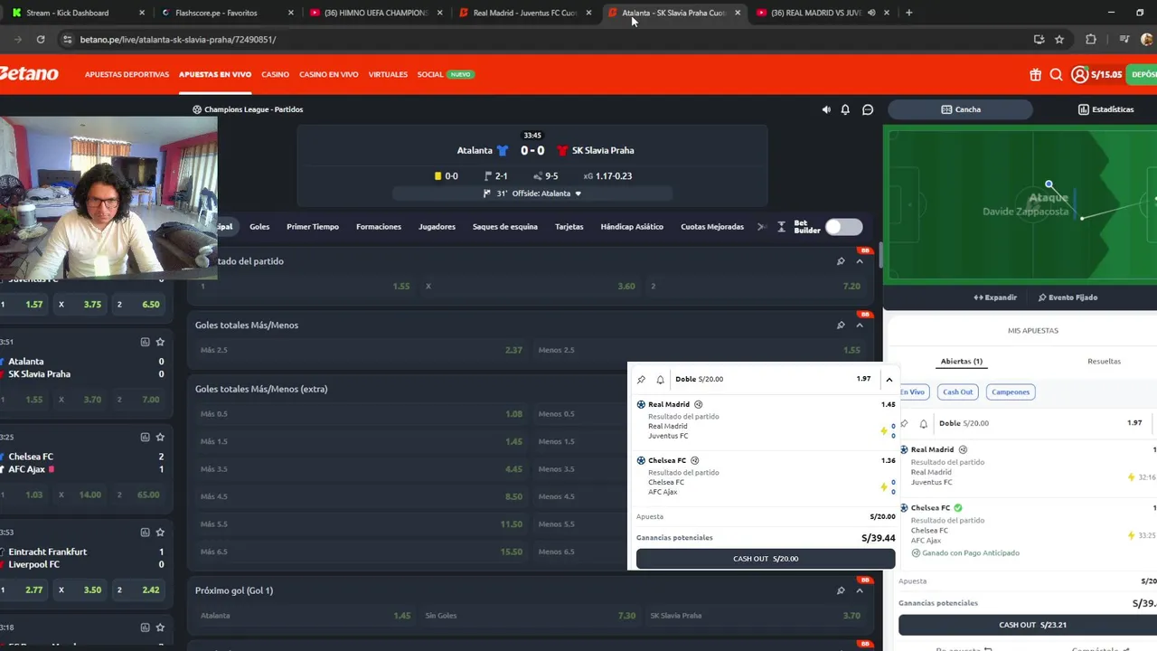
Task: Open stats icon for Chelsea sidebar match
Action: tap(145, 437)
